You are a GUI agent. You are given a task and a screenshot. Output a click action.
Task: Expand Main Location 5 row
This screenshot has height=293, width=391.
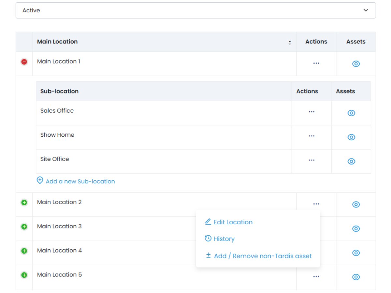[x=24, y=275]
